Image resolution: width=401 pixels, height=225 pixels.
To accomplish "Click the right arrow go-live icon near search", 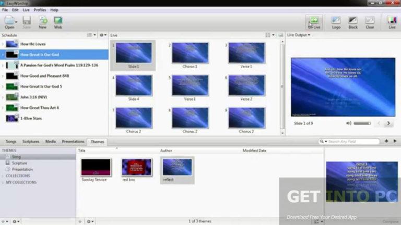I will (395, 141).
